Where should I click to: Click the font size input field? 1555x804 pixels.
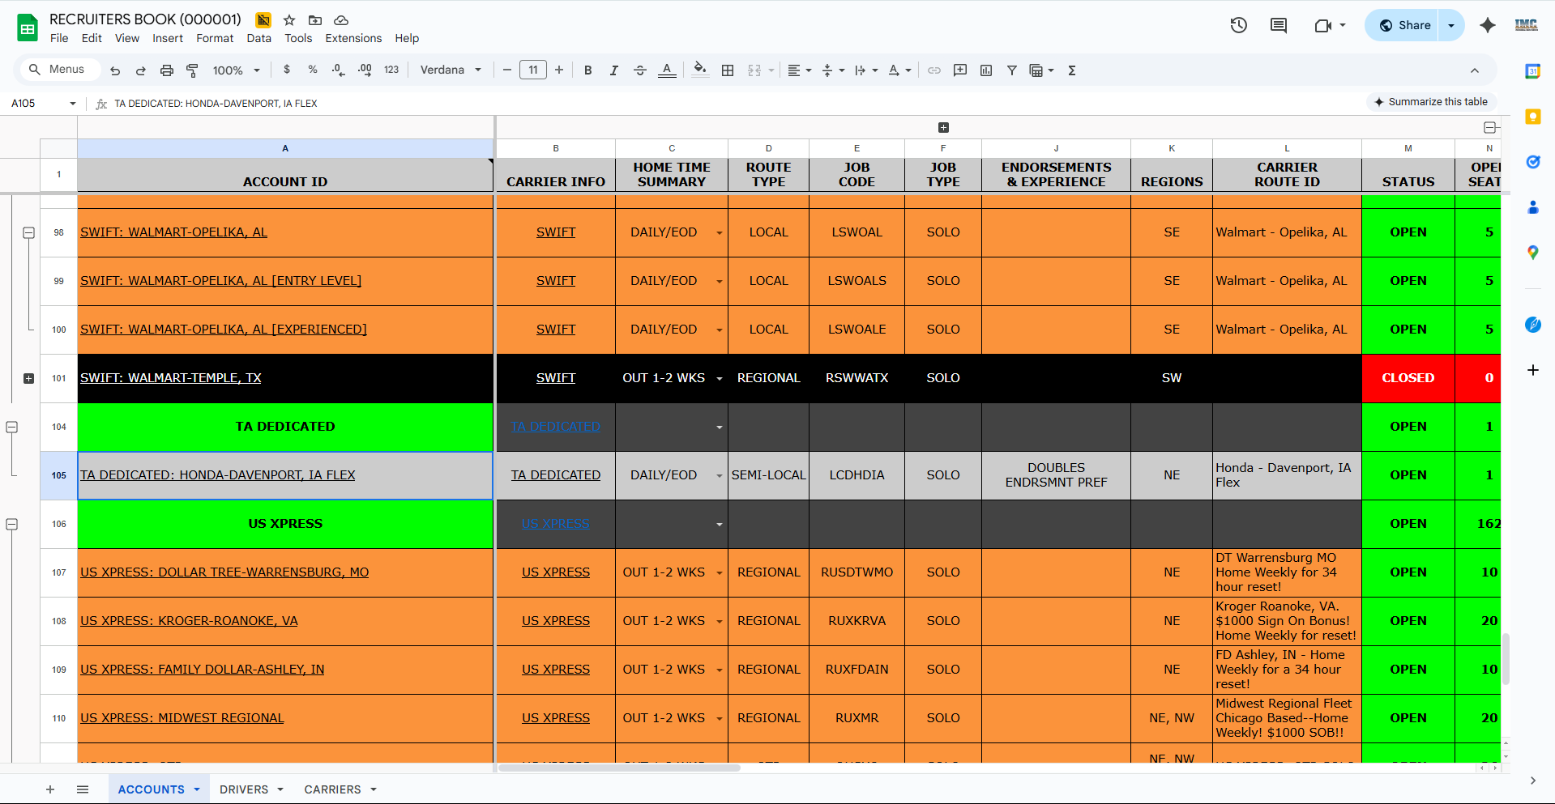(533, 70)
